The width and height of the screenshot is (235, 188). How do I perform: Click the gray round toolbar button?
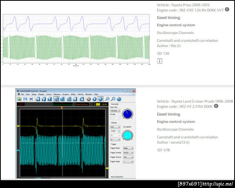click(89, 99)
